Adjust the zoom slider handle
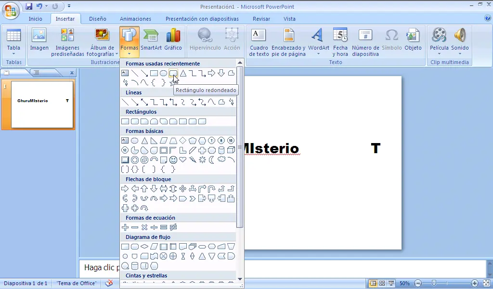 [434, 283]
